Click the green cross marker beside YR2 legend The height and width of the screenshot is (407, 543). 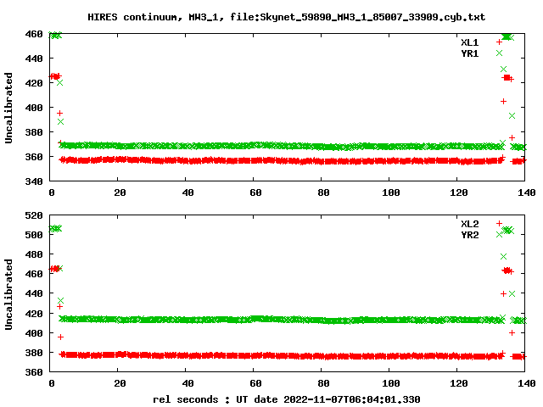coord(499,234)
